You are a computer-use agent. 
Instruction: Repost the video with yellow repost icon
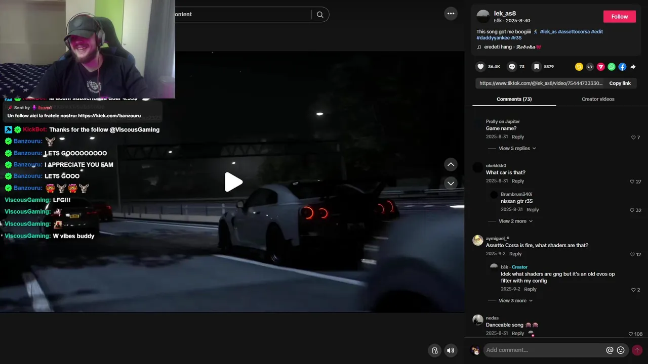579,67
